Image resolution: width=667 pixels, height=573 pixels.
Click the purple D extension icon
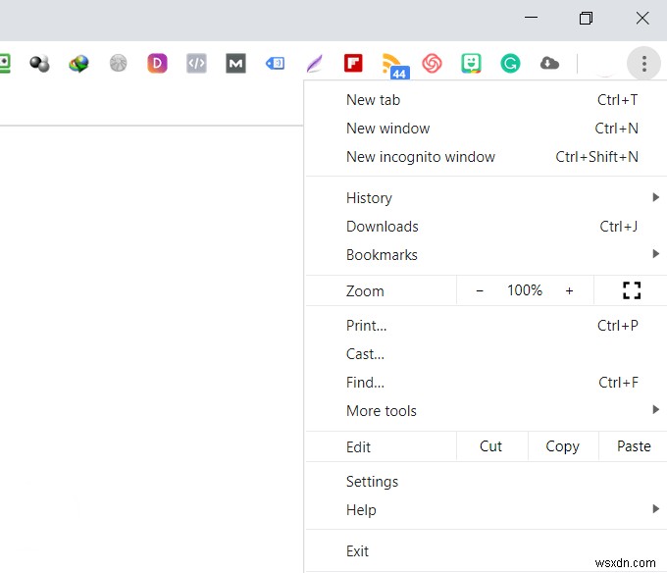tap(157, 64)
